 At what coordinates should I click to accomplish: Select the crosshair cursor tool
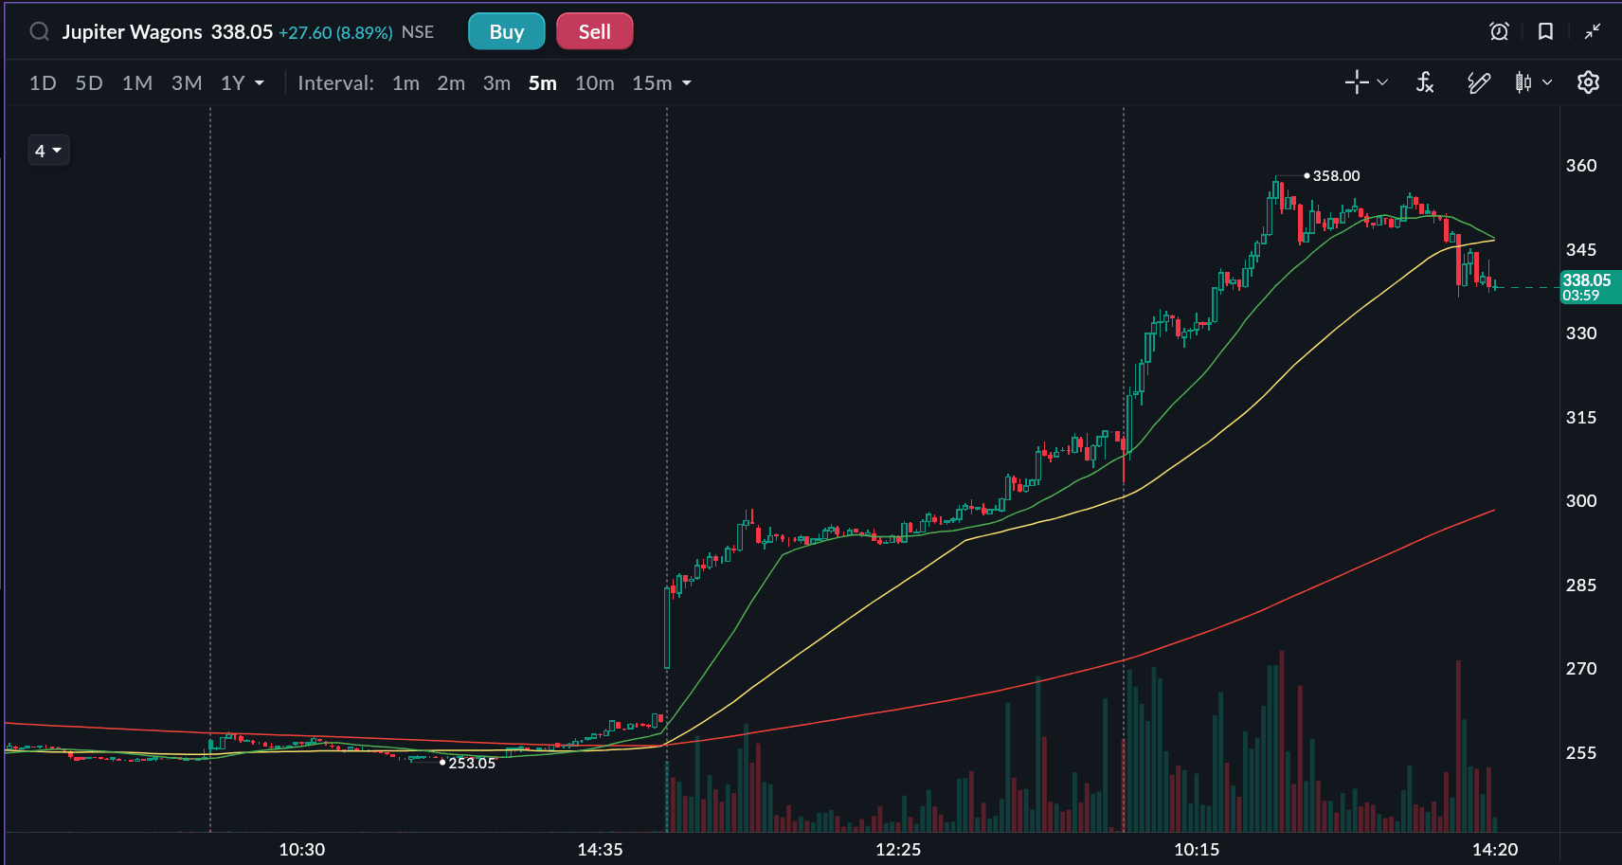(x=1357, y=82)
